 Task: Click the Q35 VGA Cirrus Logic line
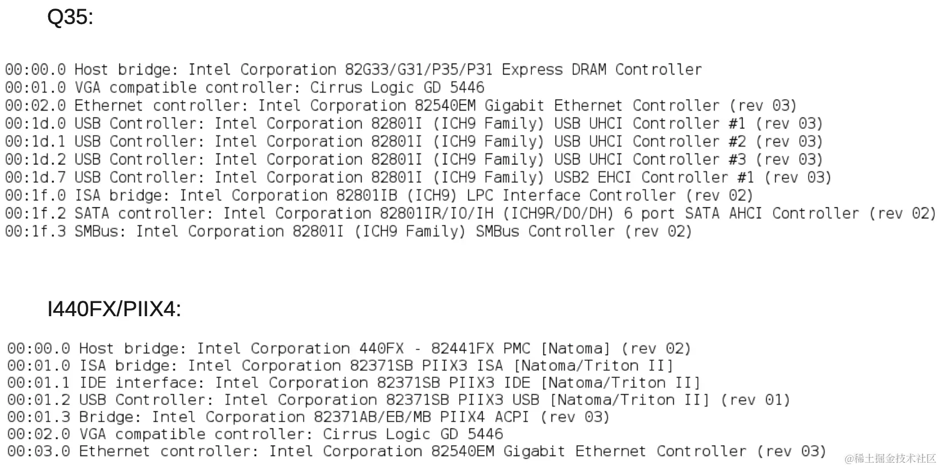coord(245,88)
